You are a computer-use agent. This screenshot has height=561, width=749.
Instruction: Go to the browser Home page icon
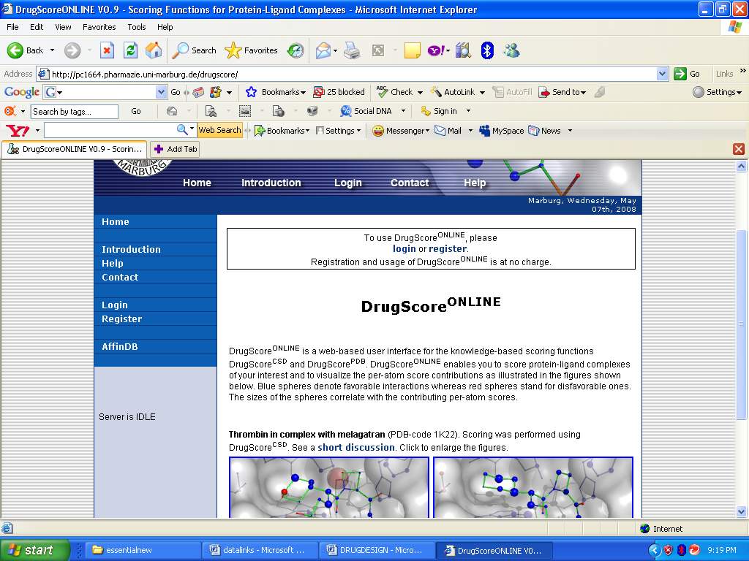click(x=154, y=50)
